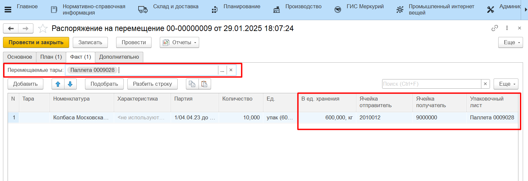Expand the top-right Еще menu

point(510,43)
